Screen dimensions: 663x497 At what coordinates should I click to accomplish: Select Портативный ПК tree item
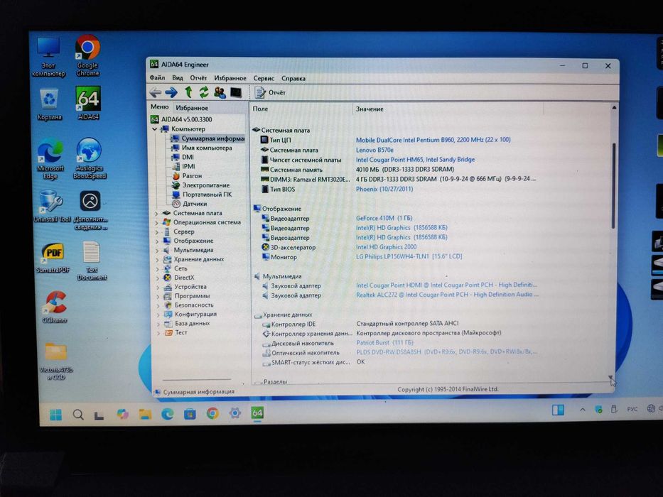coord(202,195)
